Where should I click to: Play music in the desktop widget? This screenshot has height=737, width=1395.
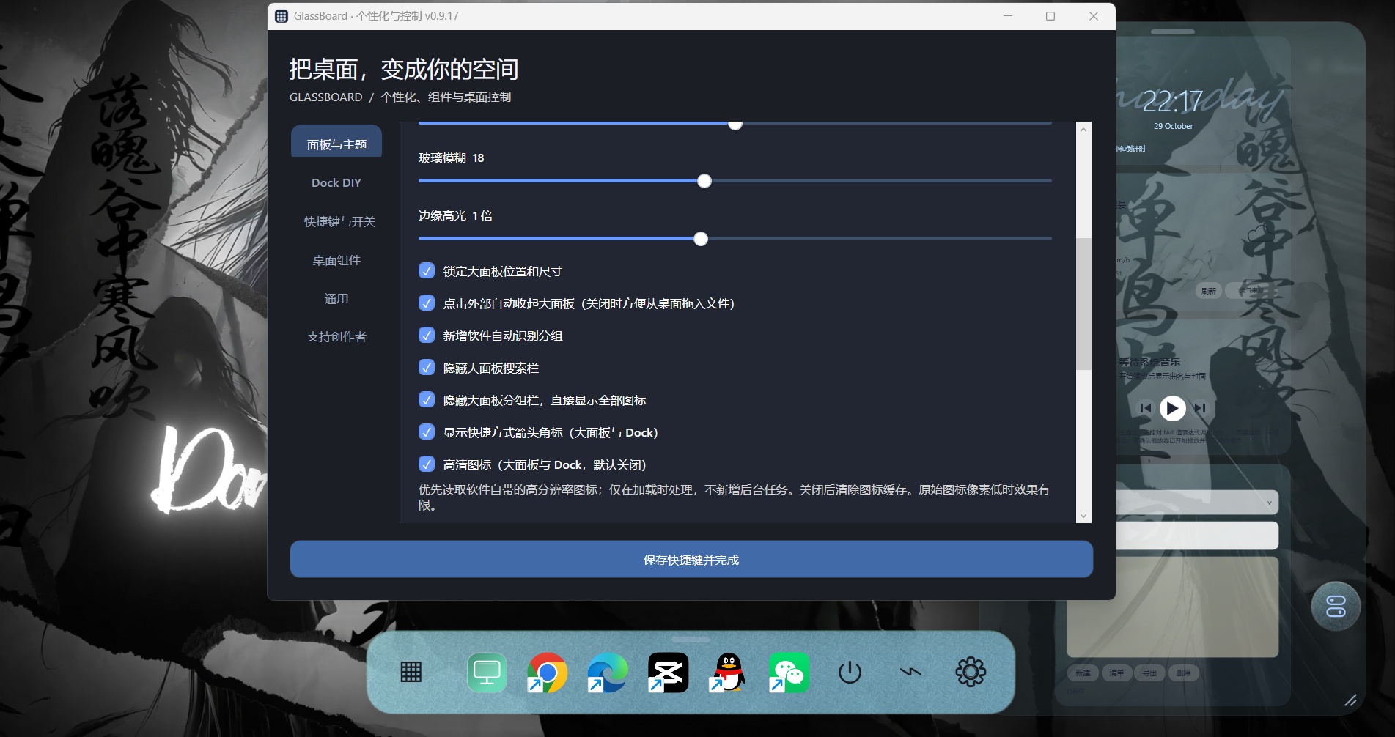tap(1172, 408)
